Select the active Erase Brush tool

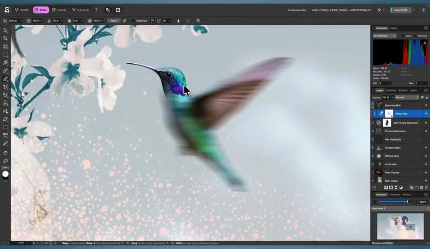tap(6, 79)
